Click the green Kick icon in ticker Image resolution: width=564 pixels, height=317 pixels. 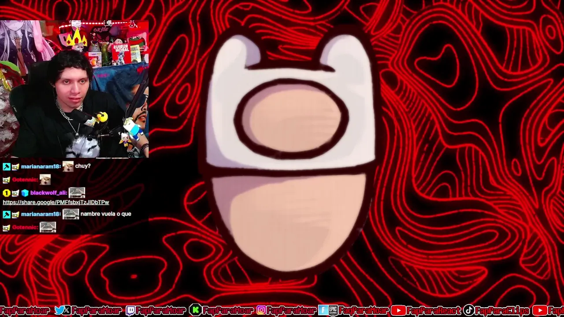pyautogui.click(x=195, y=310)
